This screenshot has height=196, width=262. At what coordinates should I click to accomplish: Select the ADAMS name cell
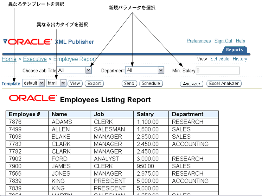[x=70, y=122]
